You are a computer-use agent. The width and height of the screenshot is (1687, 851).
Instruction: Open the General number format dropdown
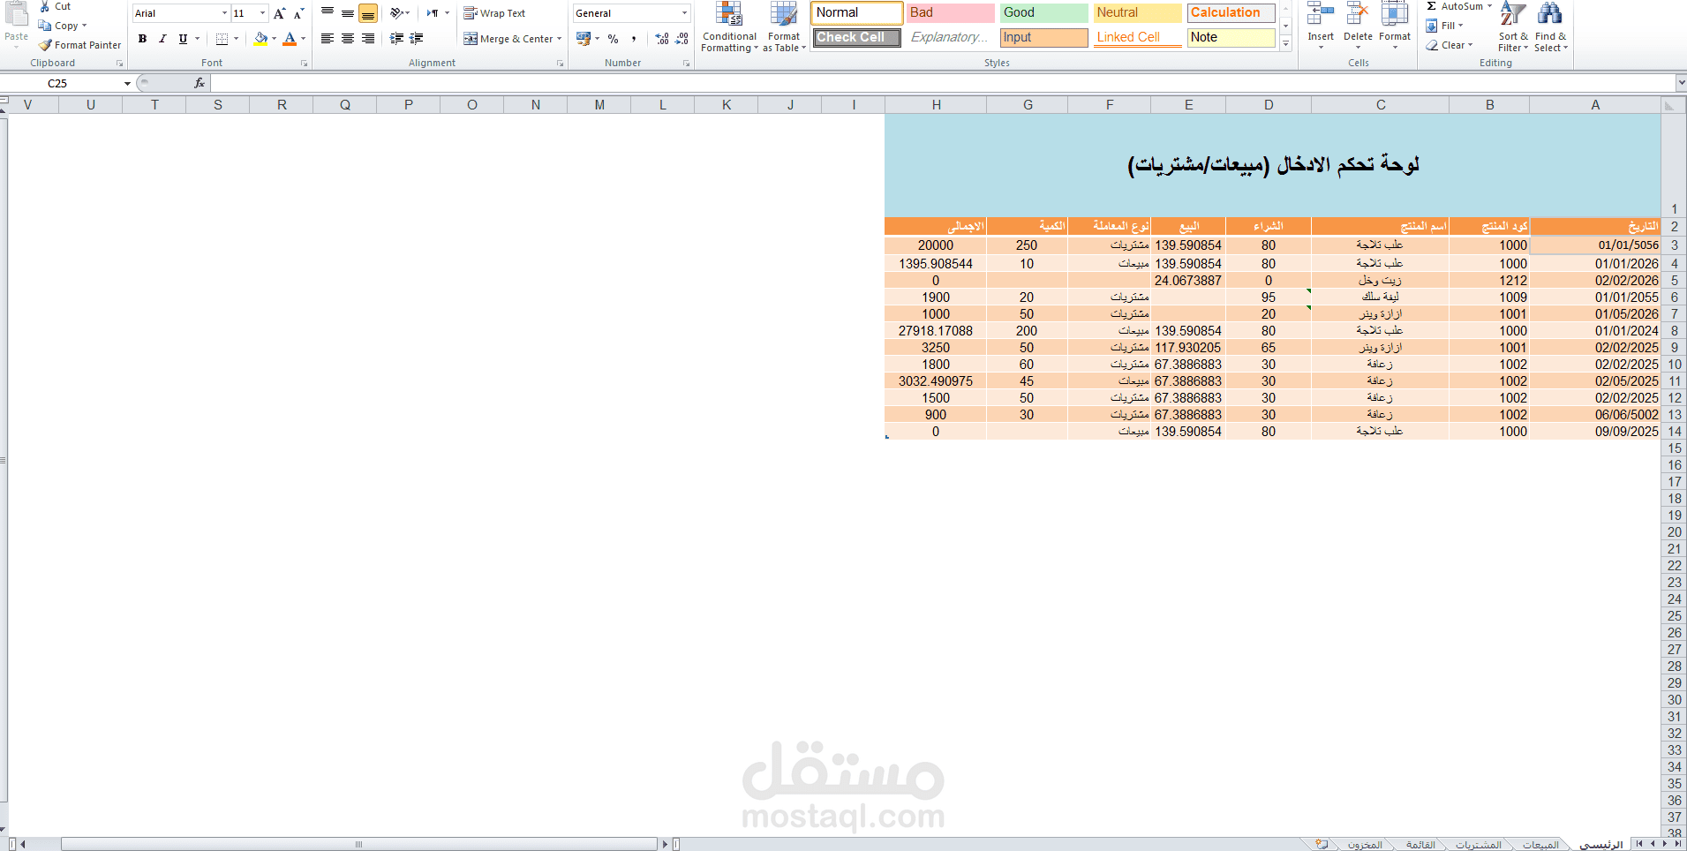click(x=684, y=13)
